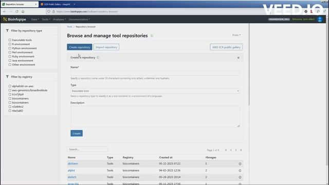
Task: Click the funnel icon by Filter by registry
Action: pos(7,77)
